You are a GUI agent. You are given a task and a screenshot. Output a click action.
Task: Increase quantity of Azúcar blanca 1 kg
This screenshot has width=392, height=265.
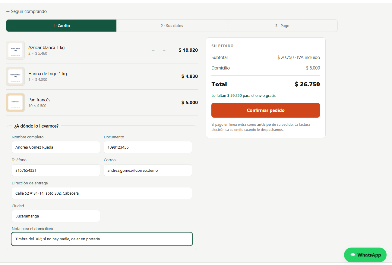[164, 51]
